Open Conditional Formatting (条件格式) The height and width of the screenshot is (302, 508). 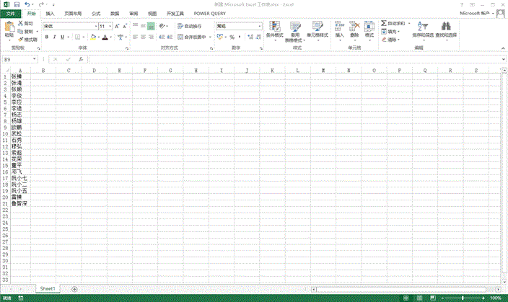pos(274,29)
